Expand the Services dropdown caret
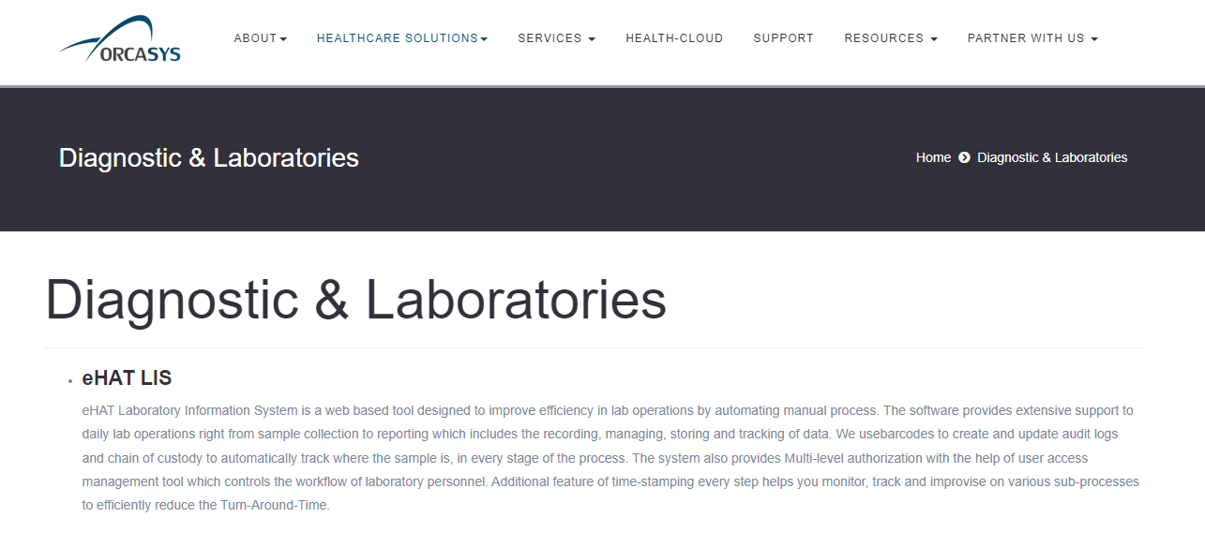 [592, 39]
